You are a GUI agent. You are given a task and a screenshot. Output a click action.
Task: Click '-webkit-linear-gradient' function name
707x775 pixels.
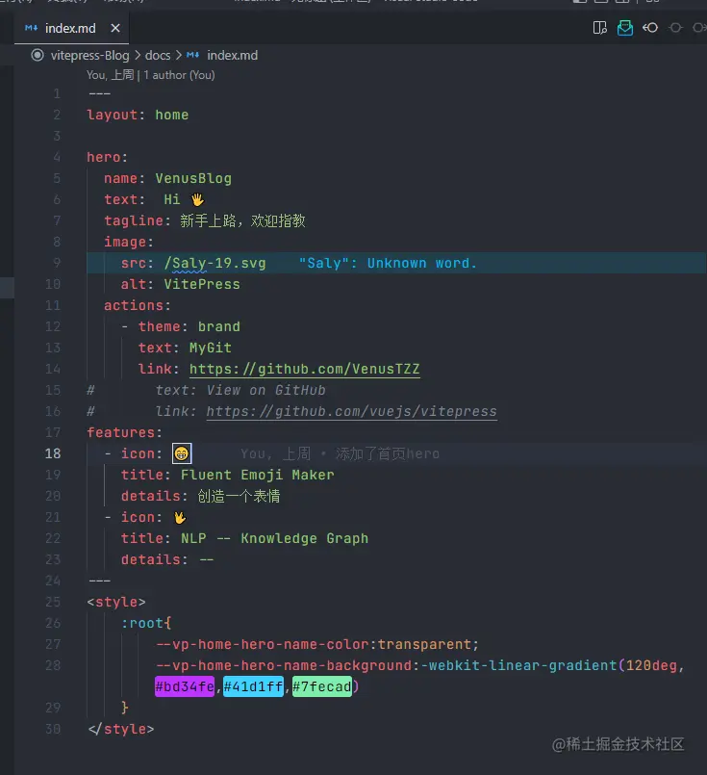pyautogui.click(x=518, y=666)
